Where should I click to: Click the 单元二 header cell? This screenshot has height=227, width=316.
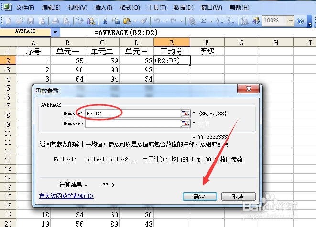(102, 52)
